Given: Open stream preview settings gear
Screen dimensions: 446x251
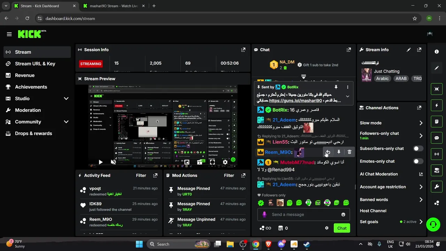Looking at the screenshot, I should coord(225,162).
